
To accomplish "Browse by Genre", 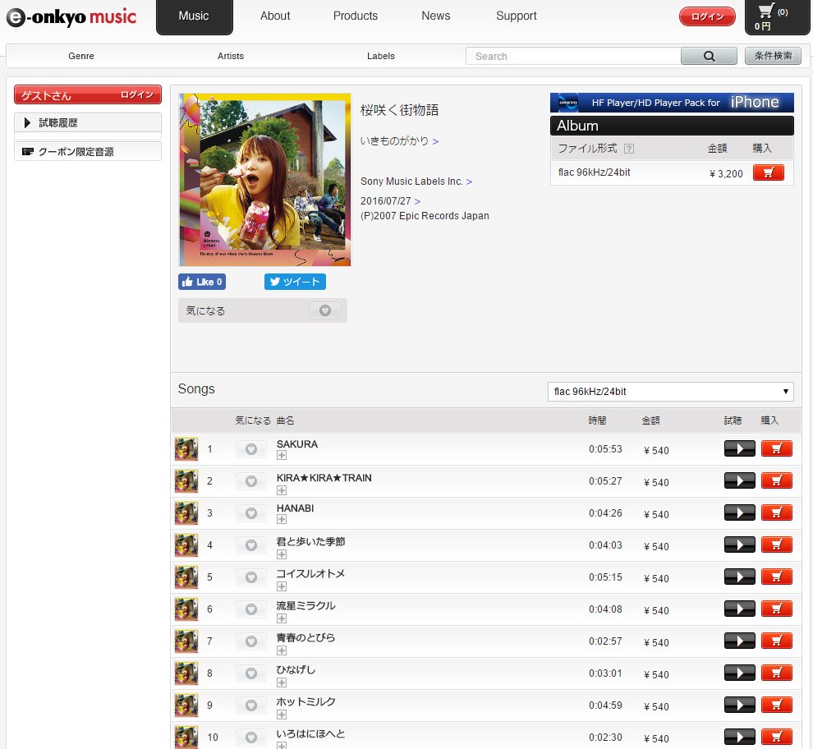I will pos(80,56).
